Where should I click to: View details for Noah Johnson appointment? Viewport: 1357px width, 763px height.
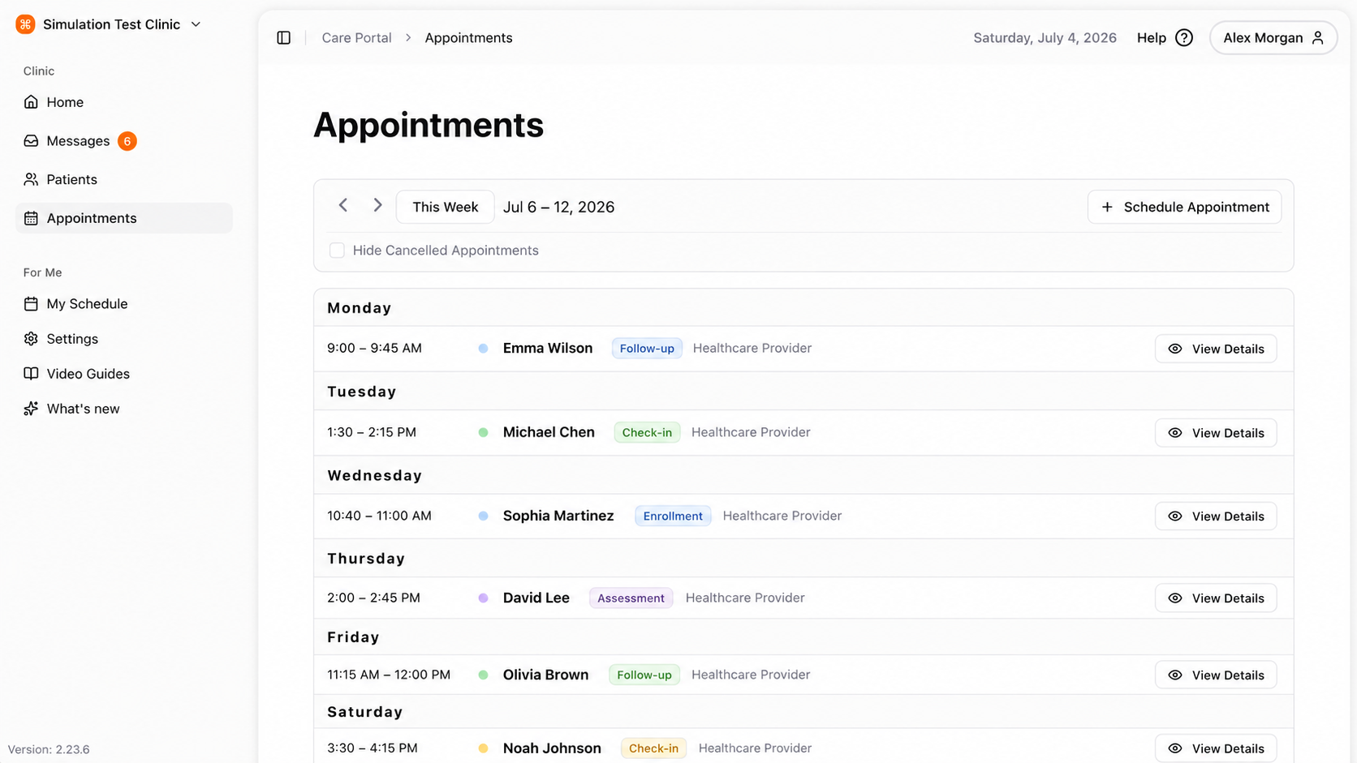(1215, 748)
